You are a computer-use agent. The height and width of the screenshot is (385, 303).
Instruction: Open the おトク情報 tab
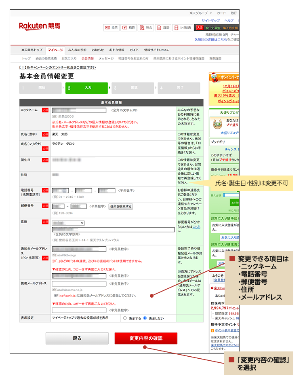click(116, 50)
